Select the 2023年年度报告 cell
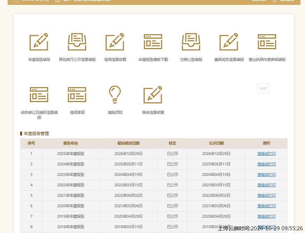Viewport: 305px width, 233px height. 71,175
